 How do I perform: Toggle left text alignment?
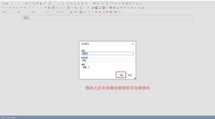pos(53,8)
